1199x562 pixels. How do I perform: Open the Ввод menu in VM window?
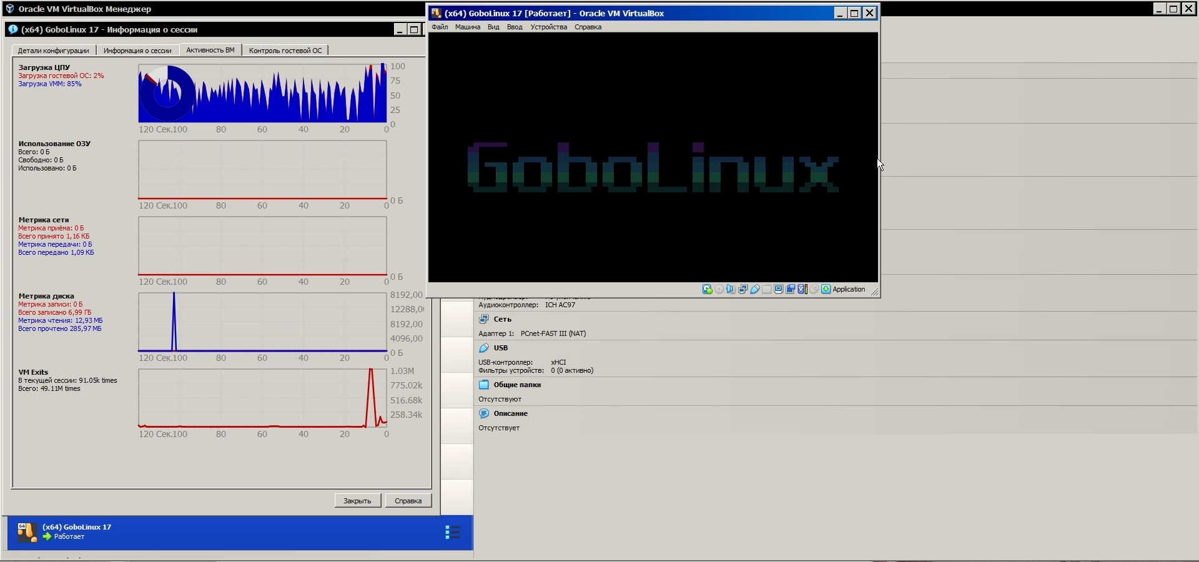coord(515,27)
